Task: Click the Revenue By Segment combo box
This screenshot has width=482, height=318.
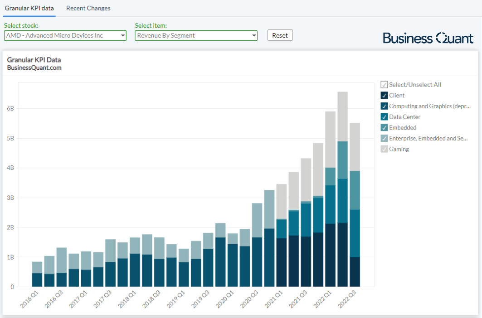Action: [x=192, y=36]
